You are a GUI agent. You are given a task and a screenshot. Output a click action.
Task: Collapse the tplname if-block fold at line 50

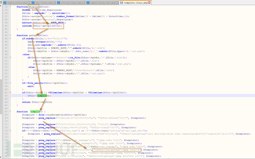tap(10, 58)
